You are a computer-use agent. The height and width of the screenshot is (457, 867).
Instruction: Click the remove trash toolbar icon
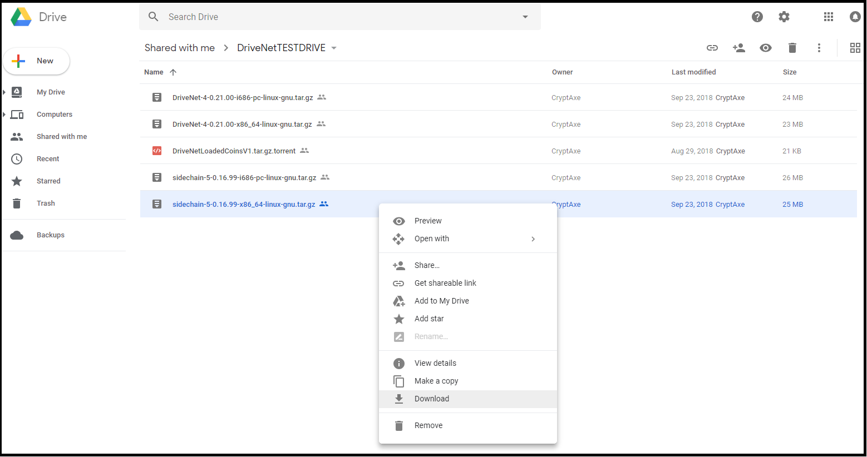tap(792, 48)
